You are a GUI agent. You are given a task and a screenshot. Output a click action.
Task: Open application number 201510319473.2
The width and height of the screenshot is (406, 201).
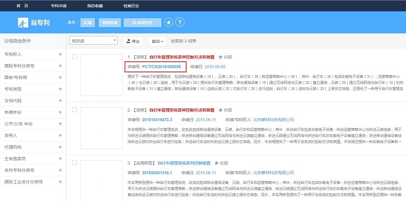(x=157, y=120)
